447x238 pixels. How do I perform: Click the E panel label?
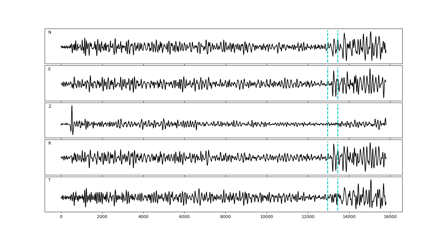pos(49,69)
